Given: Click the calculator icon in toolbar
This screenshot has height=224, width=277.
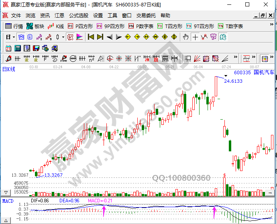Looking at the screenshot, I should tap(17, 48).
